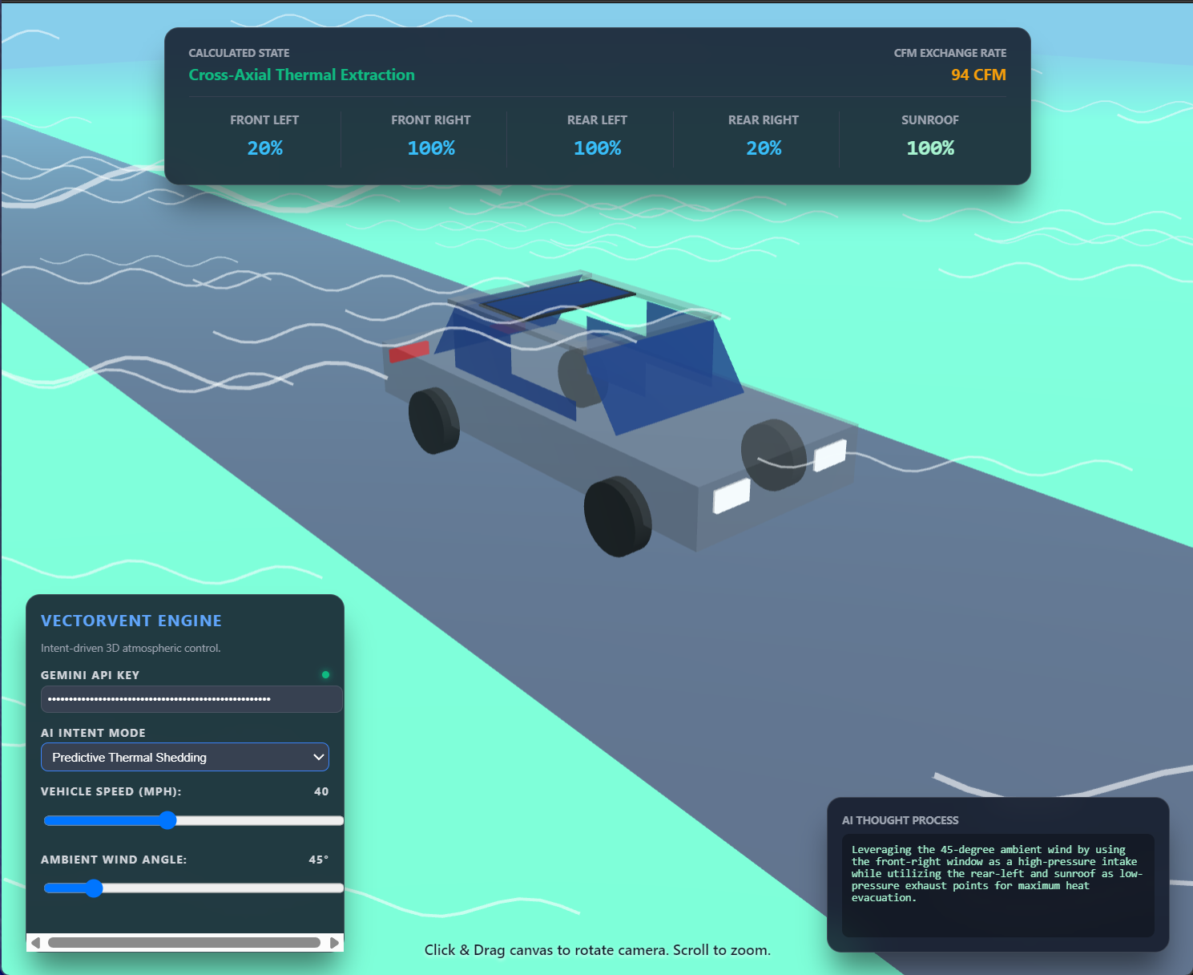Click the "GEMINI API KEY" label

pyautogui.click(x=91, y=675)
